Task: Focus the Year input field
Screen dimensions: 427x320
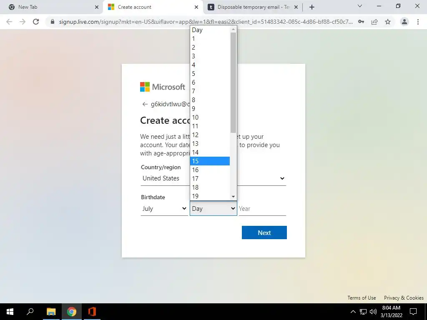Action: coord(262,209)
